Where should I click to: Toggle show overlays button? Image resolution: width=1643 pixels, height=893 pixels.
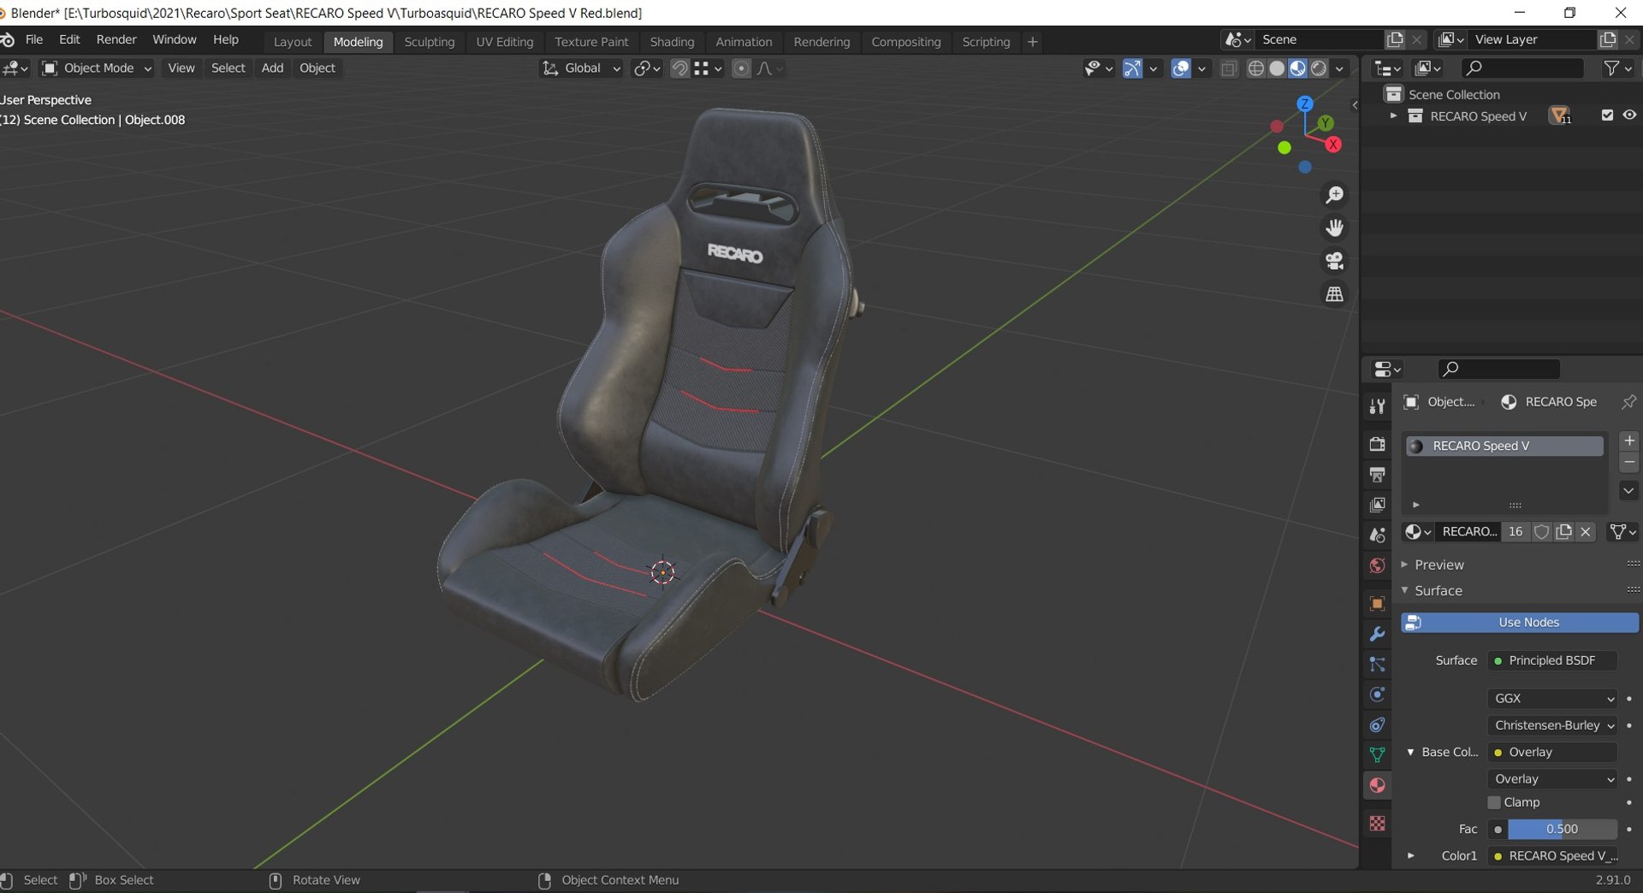(1180, 68)
